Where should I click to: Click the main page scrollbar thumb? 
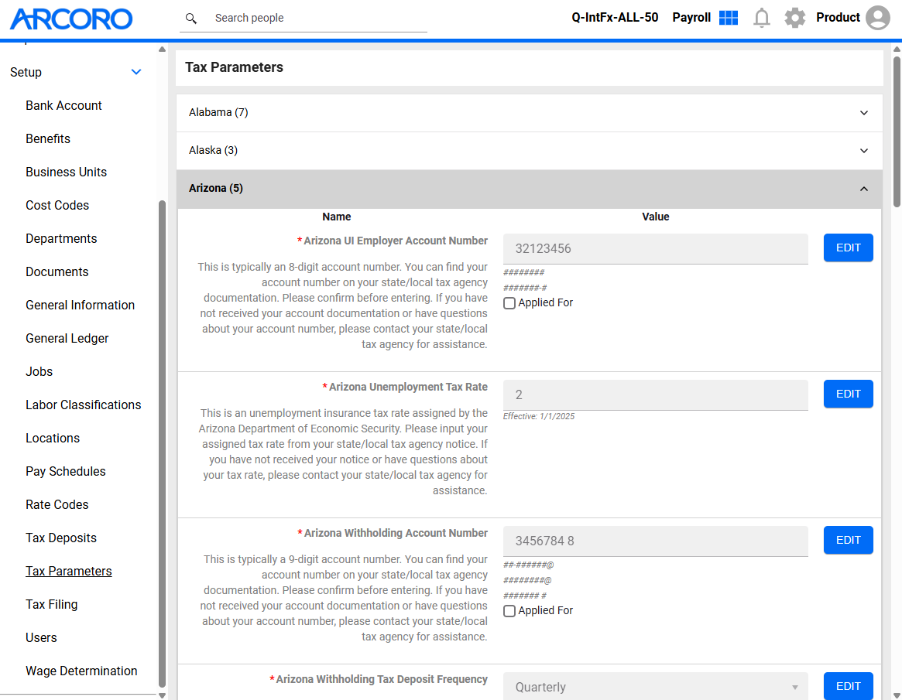[x=897, y=131]
